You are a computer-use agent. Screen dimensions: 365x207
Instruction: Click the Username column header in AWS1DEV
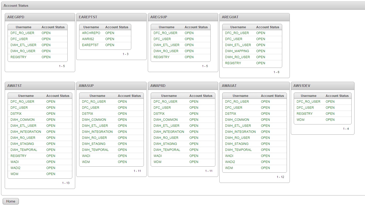309,96
